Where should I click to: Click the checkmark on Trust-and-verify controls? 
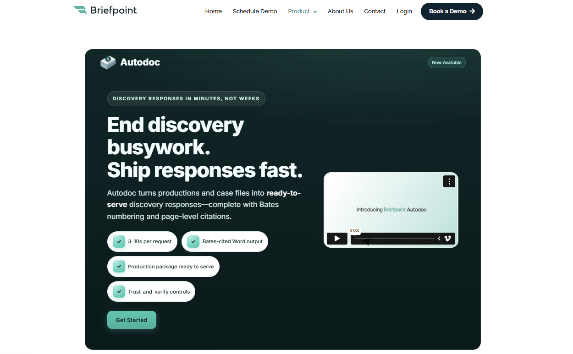pyautogui.click(x=119, y=291)
